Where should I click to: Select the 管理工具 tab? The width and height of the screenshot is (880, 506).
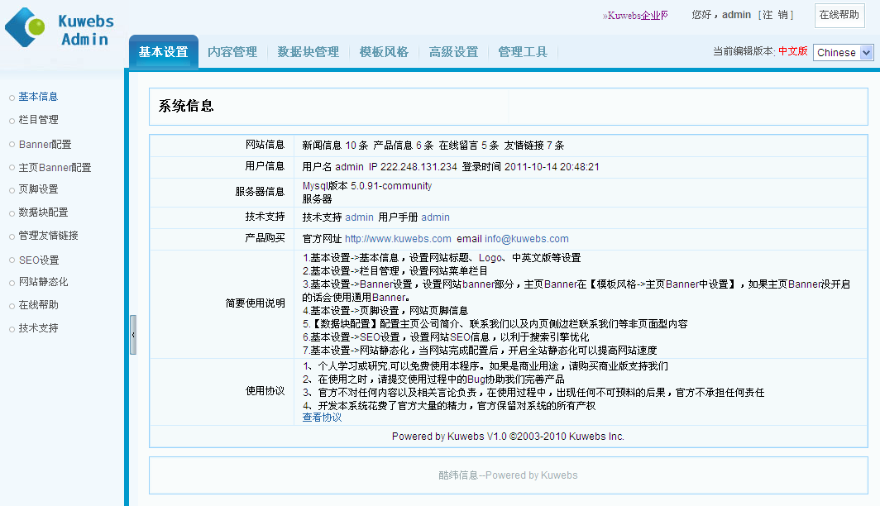(523, 52)
